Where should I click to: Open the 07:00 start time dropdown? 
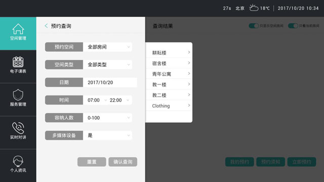click(97, 100)
